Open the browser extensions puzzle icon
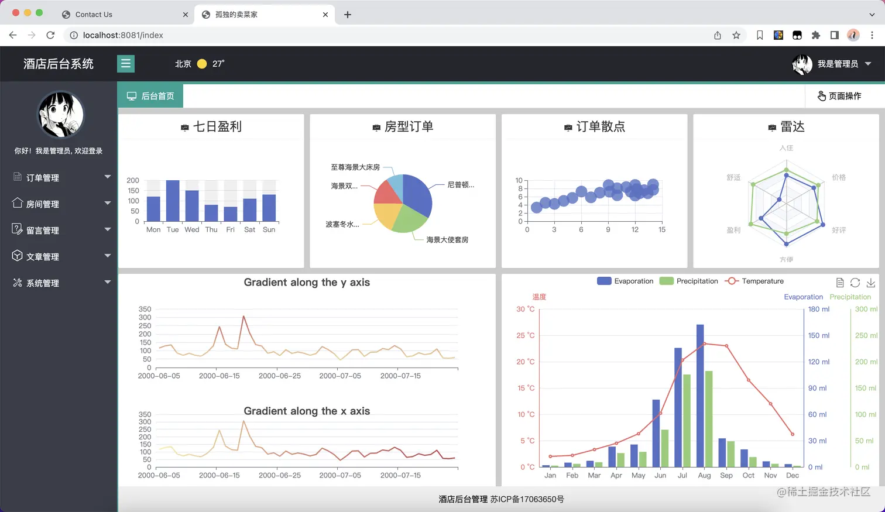The width and height of the screenshot is (885, 512). coord(816,35)
